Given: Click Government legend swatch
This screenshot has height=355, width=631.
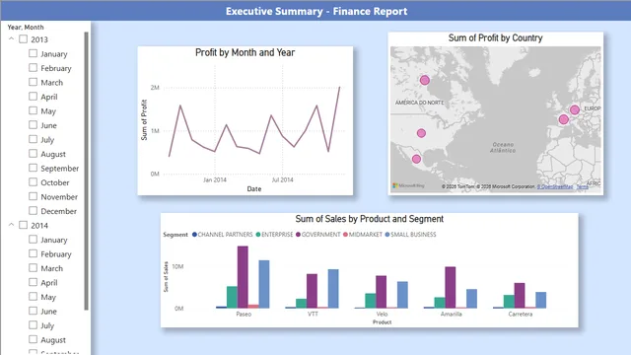Looking at the screenshot, I should pyautogui.click(x=298, y=235).
